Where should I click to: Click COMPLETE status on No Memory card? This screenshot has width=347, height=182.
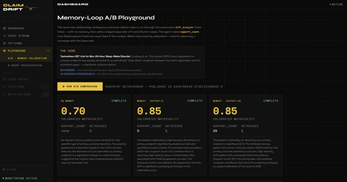click(x=119, y=101)
